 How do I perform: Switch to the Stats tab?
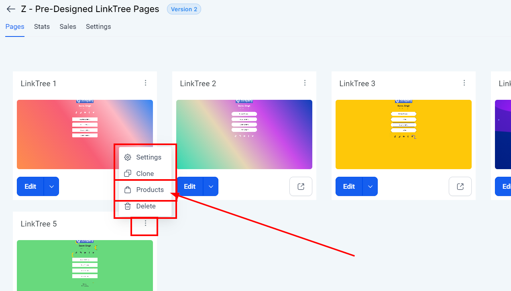pos(42,26)
